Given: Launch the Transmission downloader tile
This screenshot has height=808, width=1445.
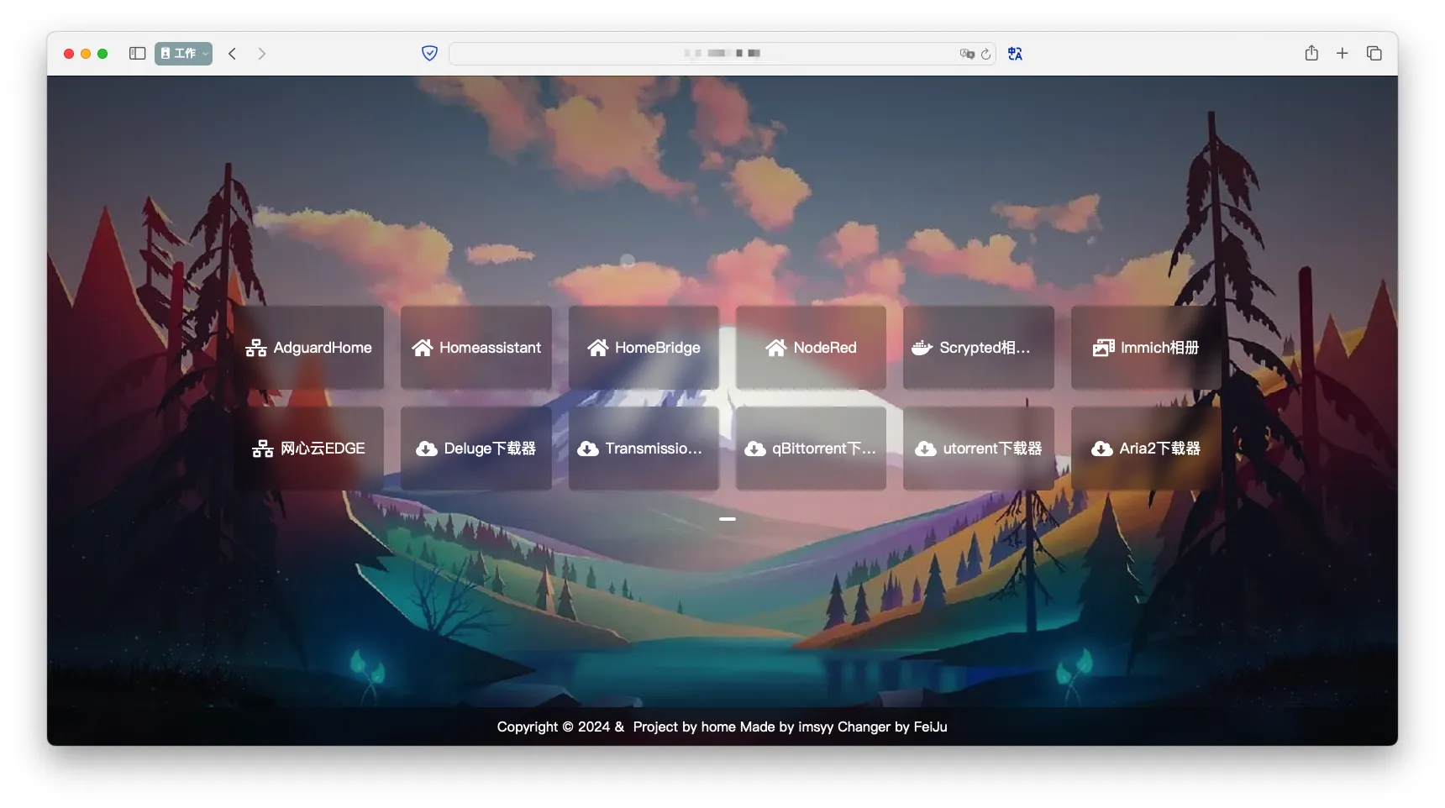Looking at the screenshot, I should pyautogui.click(x=644, y=449).
